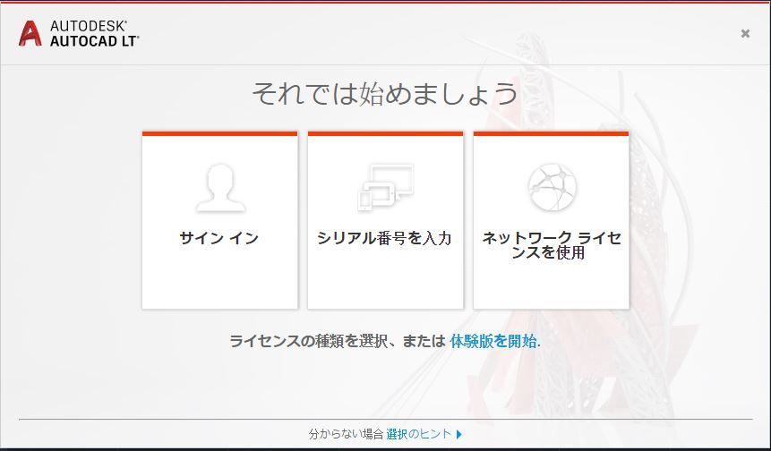Open the 体験版を開始 trial link
This screenshot has width=771, height=451.
[x=493, y=341]
